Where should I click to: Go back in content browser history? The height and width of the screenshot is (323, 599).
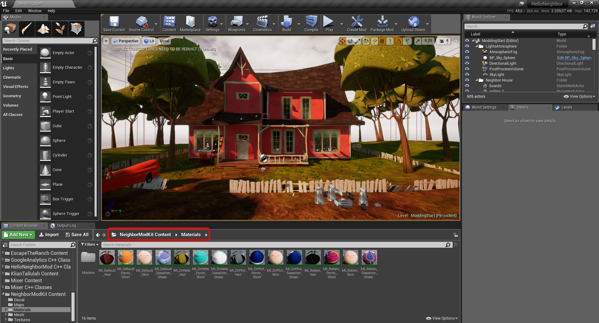(x=98, y=235)
